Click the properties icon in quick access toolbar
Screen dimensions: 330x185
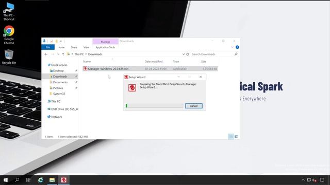pos(52,41)
